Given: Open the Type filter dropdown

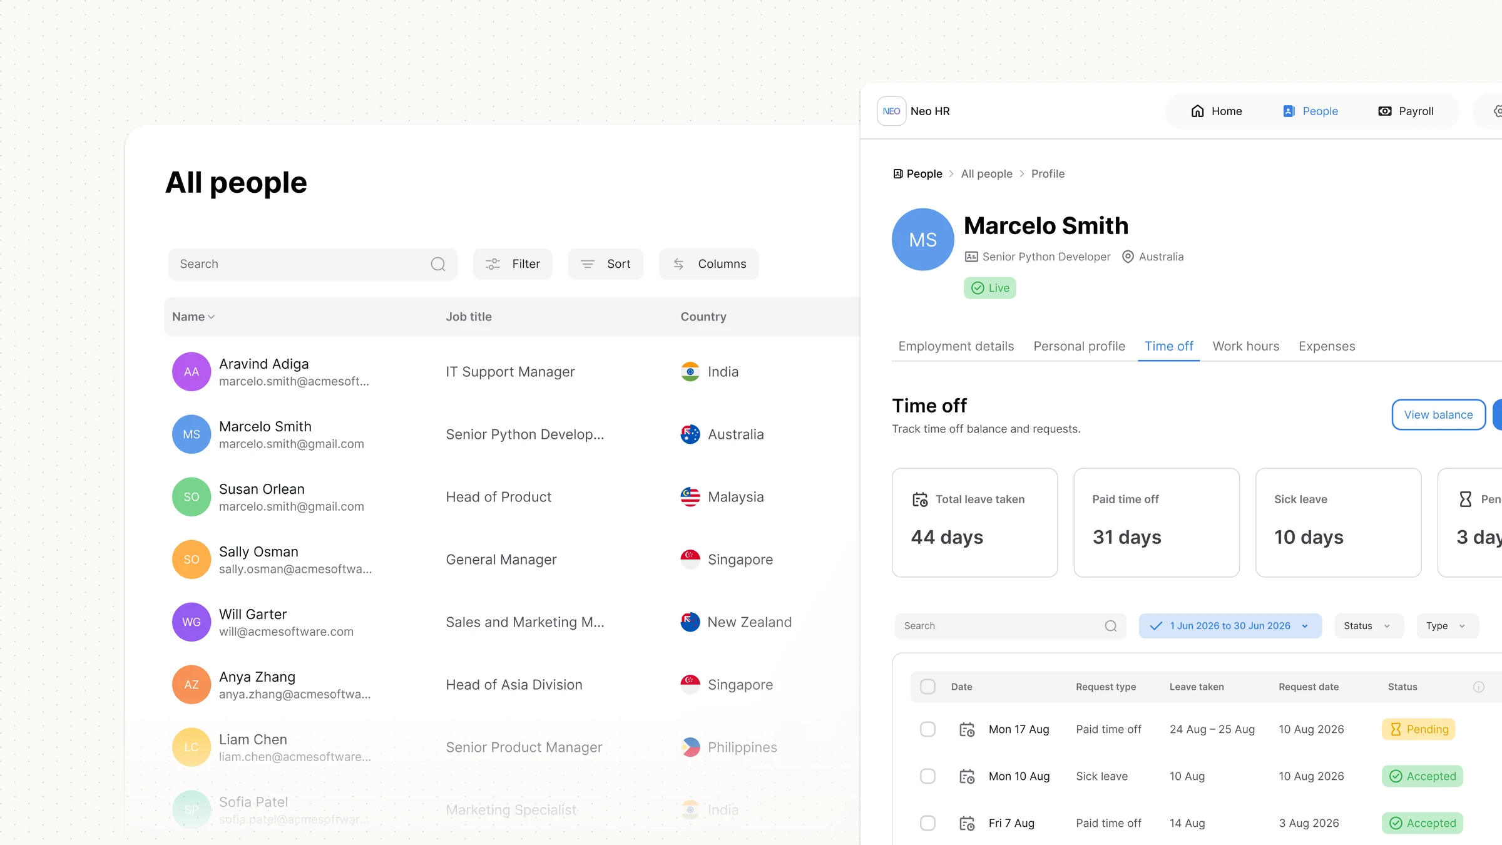Looking at the screenshot, I should point(1447,626).
